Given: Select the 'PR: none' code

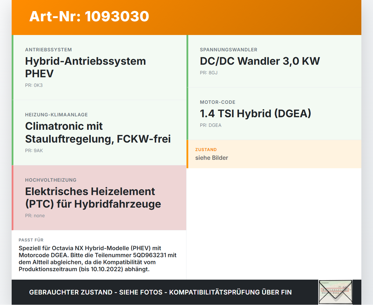Looking at the screenshot, I should click(x=35, y=216).
